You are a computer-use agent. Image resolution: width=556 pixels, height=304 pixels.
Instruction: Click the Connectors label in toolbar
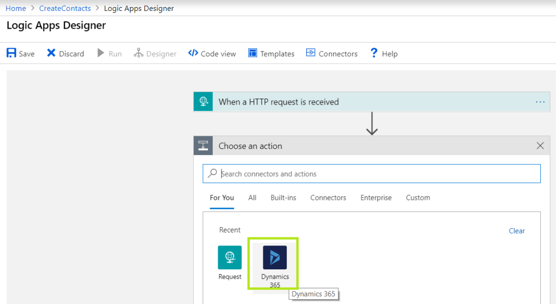pyautogui.click(x=338, y=54)
